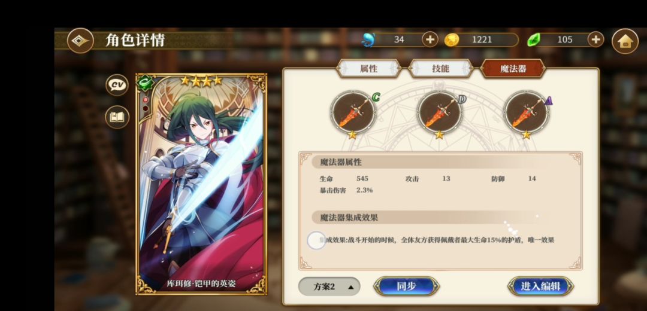647x311 pixels.
Task: Add more blue stamina with plus button
Action: click(430, 39)
